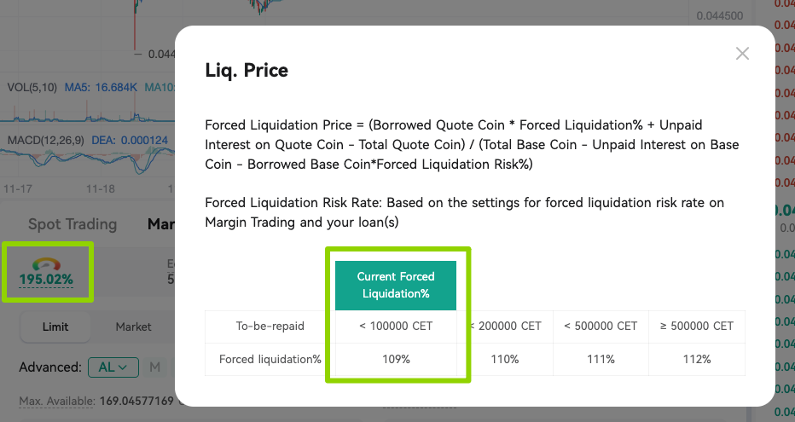
Task: Click the 195.02% risk rate value
Action: (x=46, y=279)
